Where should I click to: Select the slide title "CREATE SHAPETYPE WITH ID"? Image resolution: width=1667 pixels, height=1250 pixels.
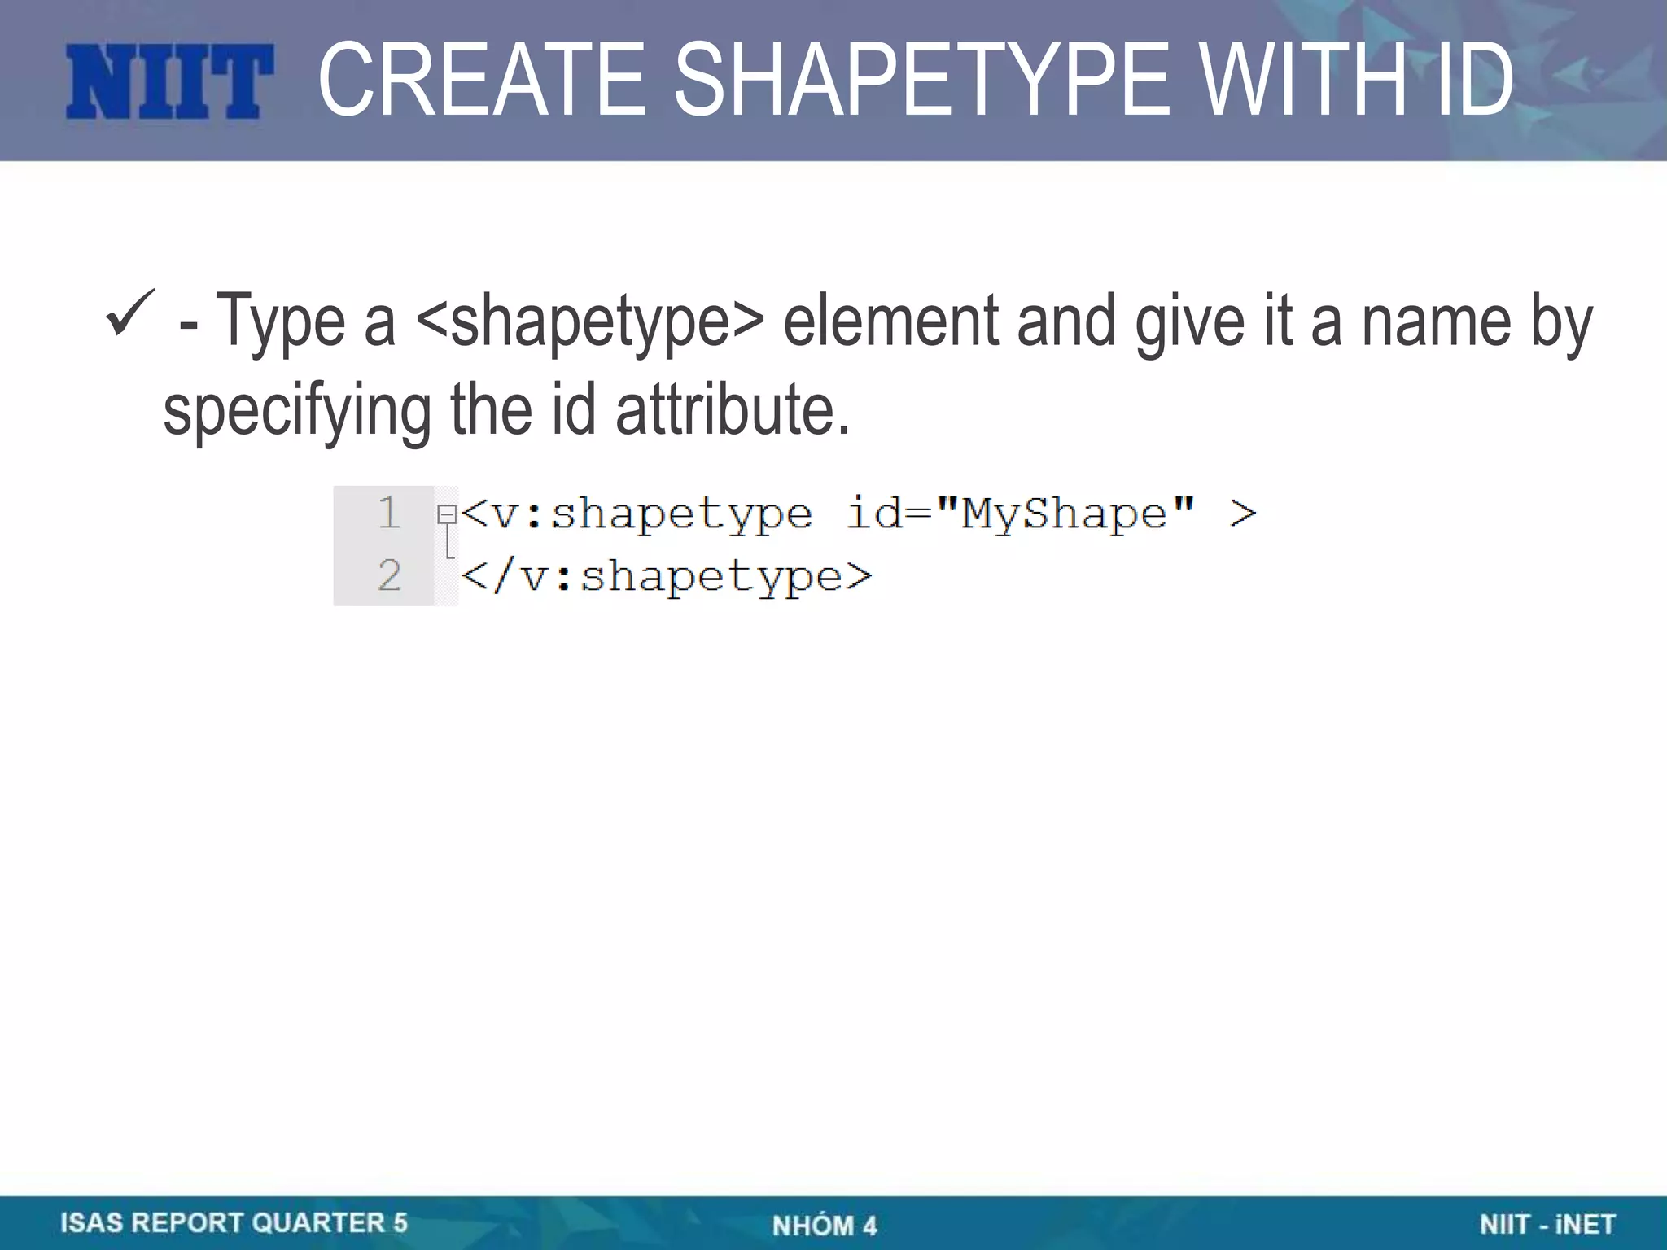(915, 81)
